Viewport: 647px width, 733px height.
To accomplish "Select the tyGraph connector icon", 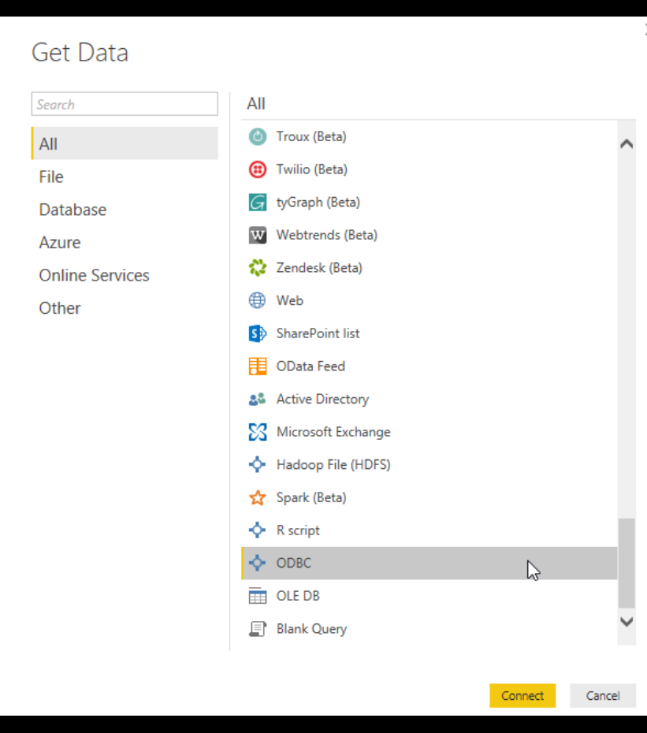I will 257,203.
